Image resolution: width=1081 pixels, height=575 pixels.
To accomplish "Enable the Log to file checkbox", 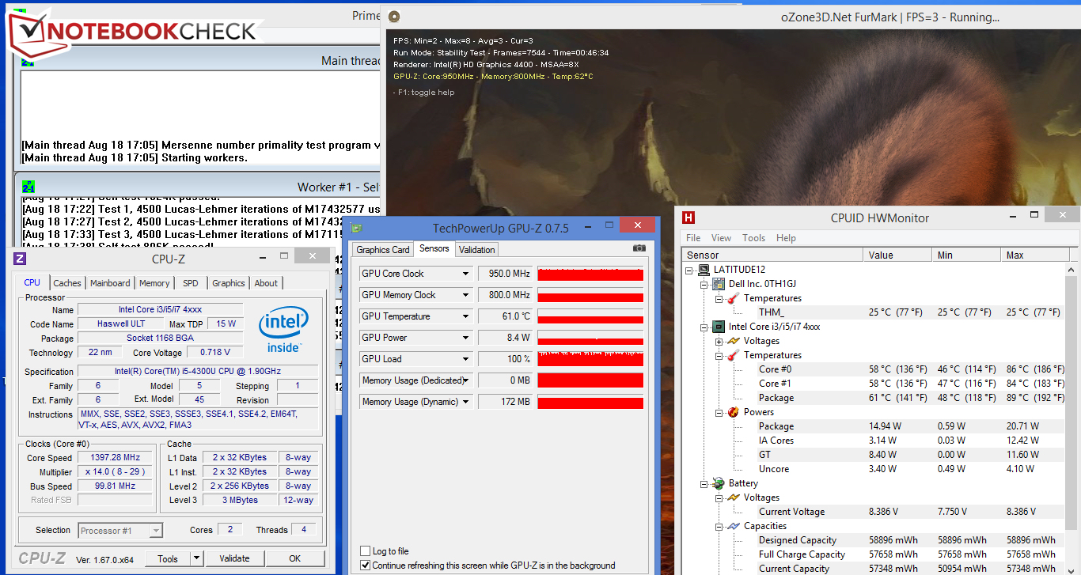I will point(365,551).
